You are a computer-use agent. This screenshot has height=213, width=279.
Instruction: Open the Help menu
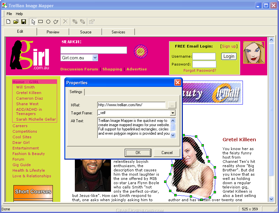(x=19, y=14)
